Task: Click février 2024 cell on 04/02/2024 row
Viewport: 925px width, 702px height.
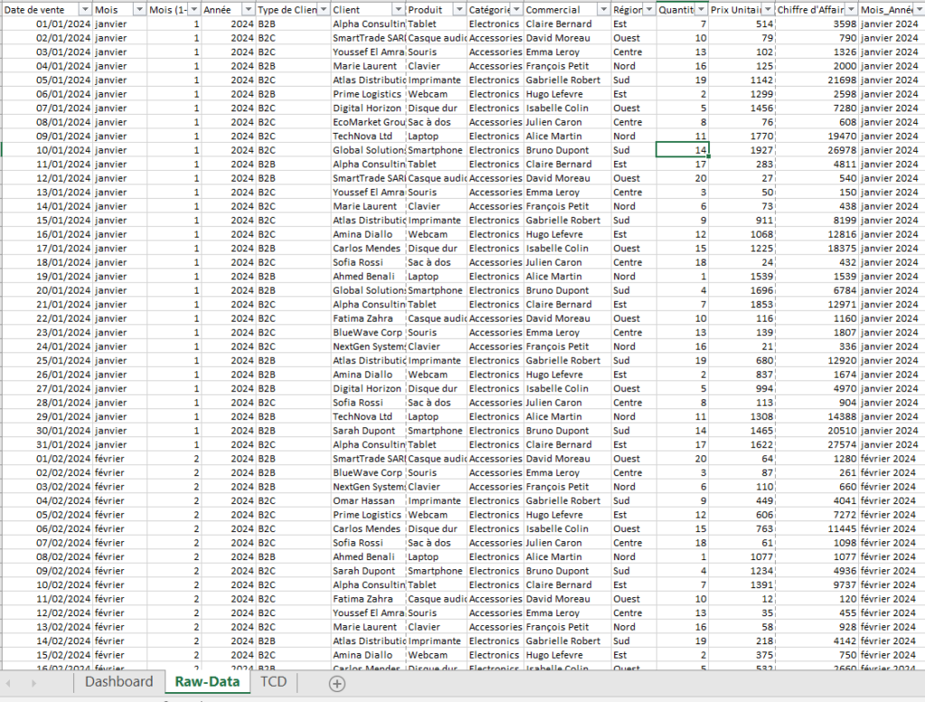Action: tap(891, 501)
